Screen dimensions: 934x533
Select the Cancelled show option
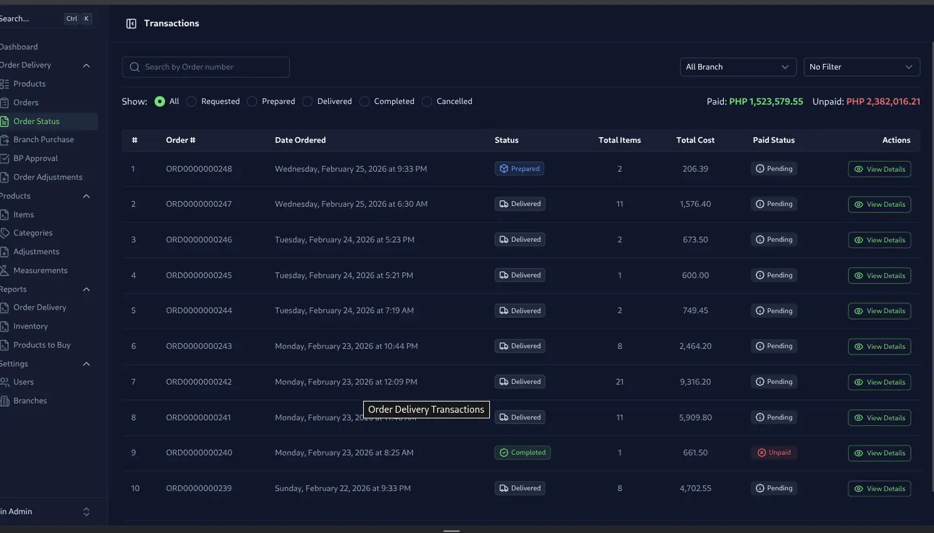coord(427,101)
